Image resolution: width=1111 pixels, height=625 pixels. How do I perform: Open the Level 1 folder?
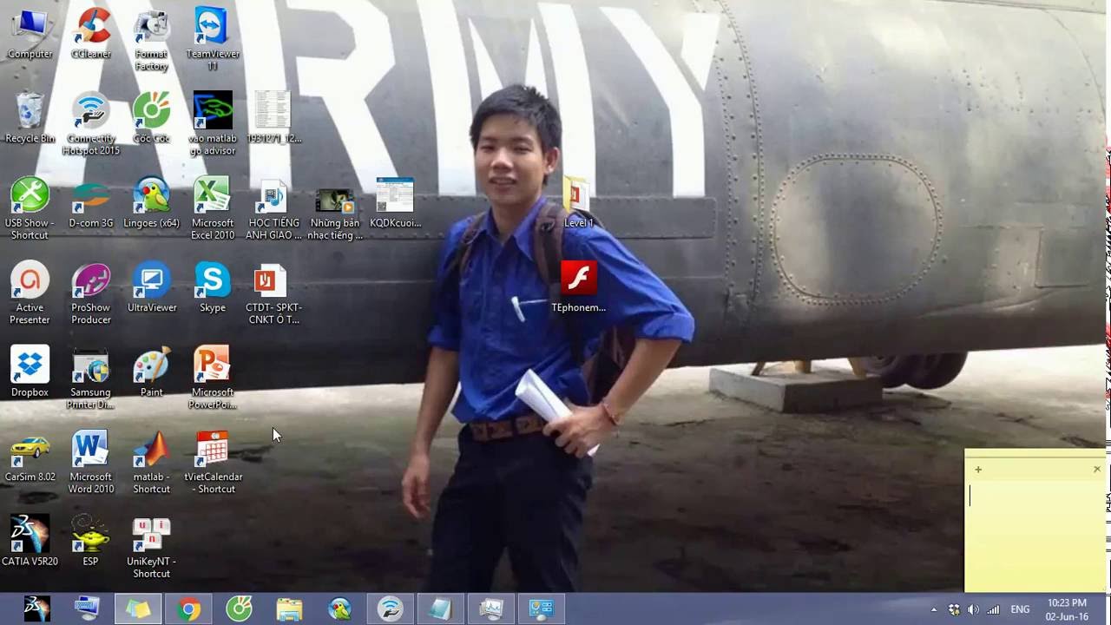[x=578, y=202]
